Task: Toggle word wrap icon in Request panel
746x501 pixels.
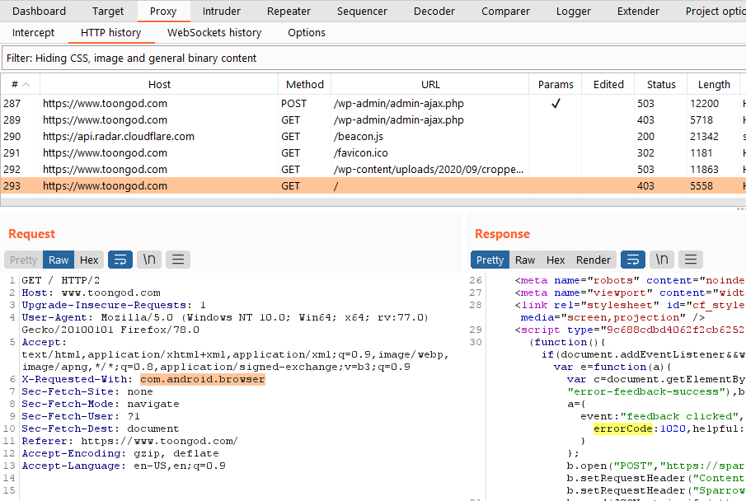Action: coord(120,260)
